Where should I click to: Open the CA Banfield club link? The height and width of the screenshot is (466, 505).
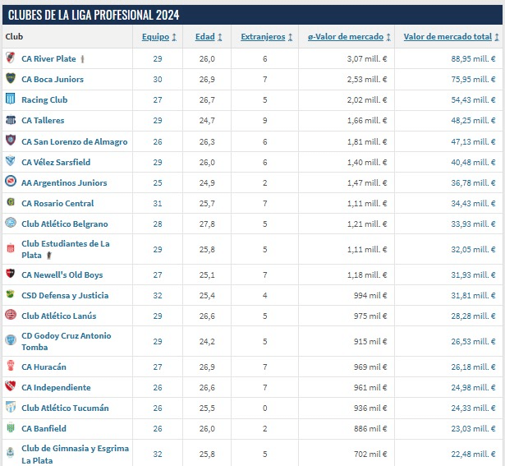(x=44, y=429)
